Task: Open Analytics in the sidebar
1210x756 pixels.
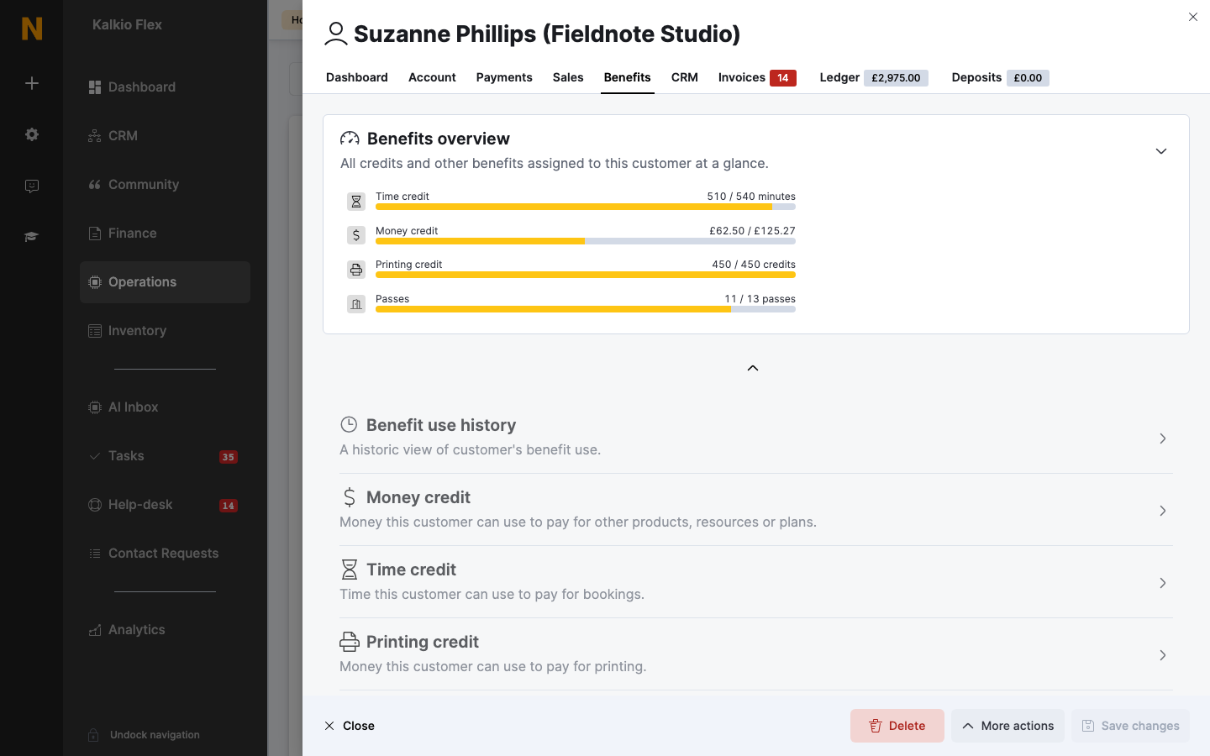Action: [x=165, y=630]
